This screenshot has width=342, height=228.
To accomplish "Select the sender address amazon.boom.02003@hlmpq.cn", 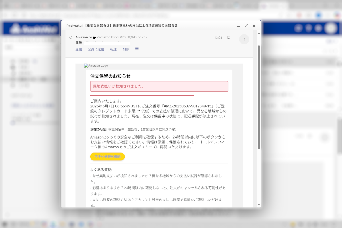I will (122, 37).
